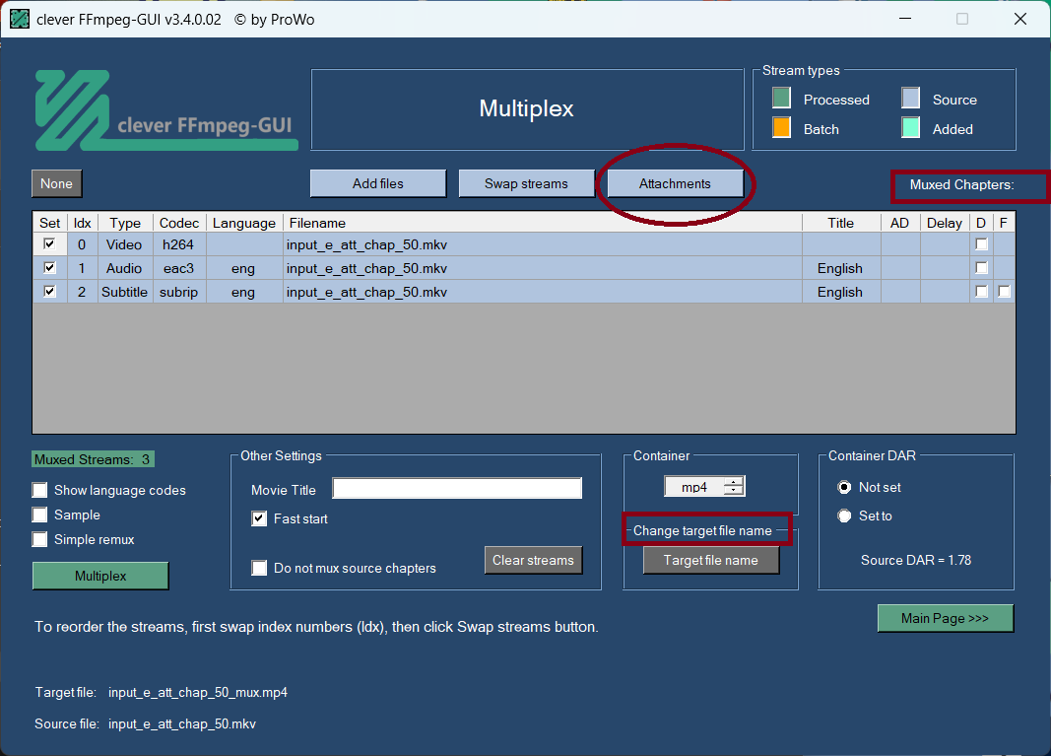Image resolution: width=1051 pixels, height=756 pixels.
Task: Click the Added color swatch
Action: (910, 127)
